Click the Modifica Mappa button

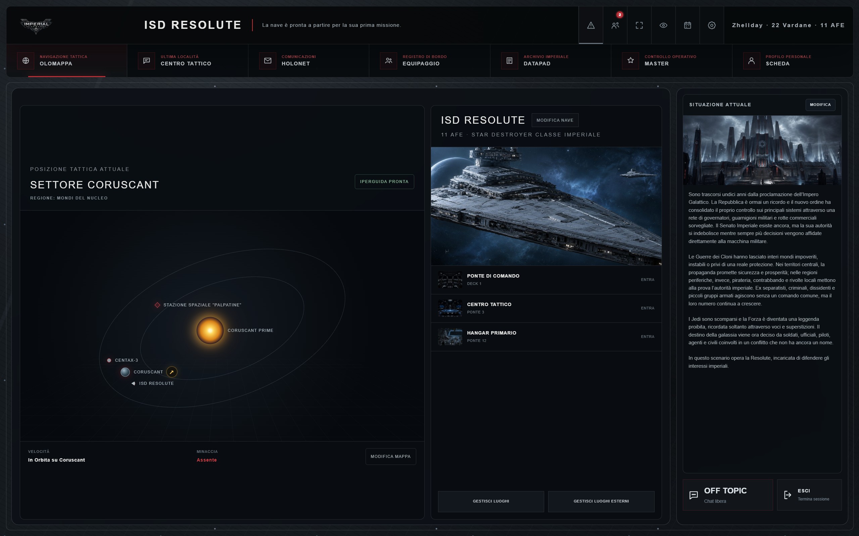click(391, 456)
